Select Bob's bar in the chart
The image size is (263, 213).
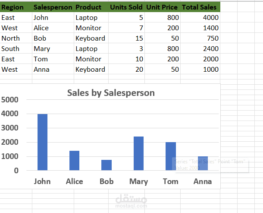coord(106,165)
